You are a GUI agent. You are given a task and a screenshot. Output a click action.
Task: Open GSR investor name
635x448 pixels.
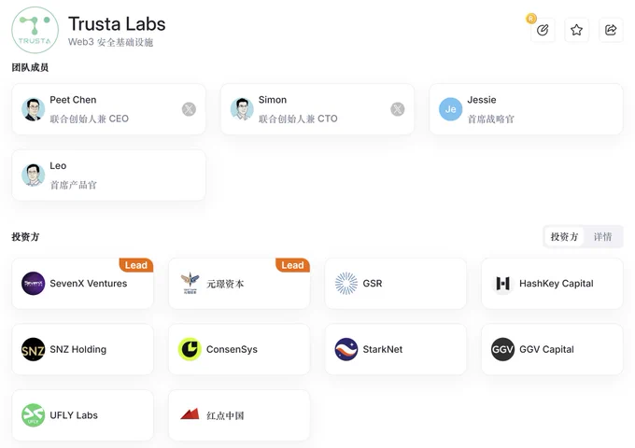pos(373,284)
